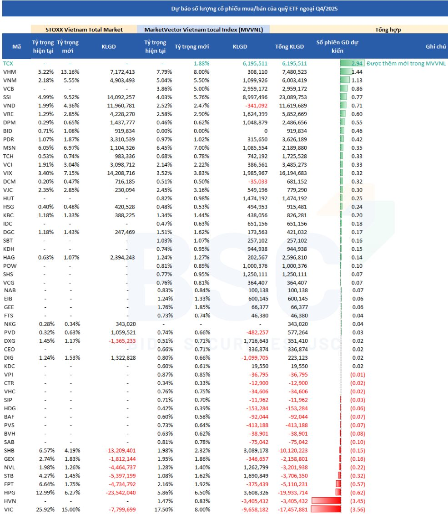Click the Tổng KLGD column header

tap(291, 46)
